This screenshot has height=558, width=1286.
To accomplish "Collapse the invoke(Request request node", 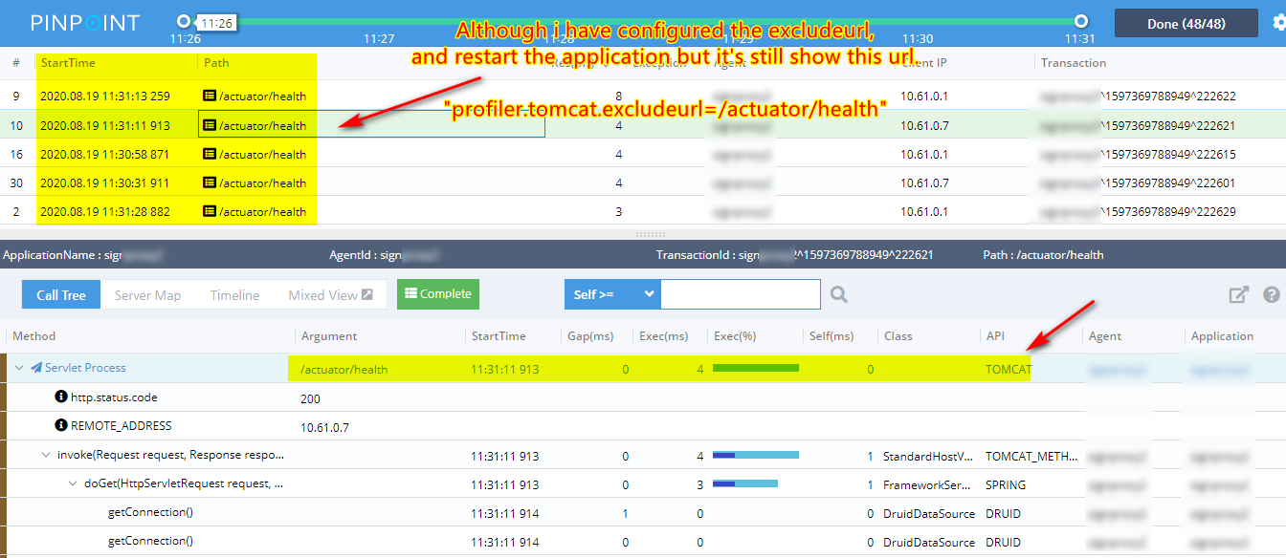I will click(x=46, y=455).
